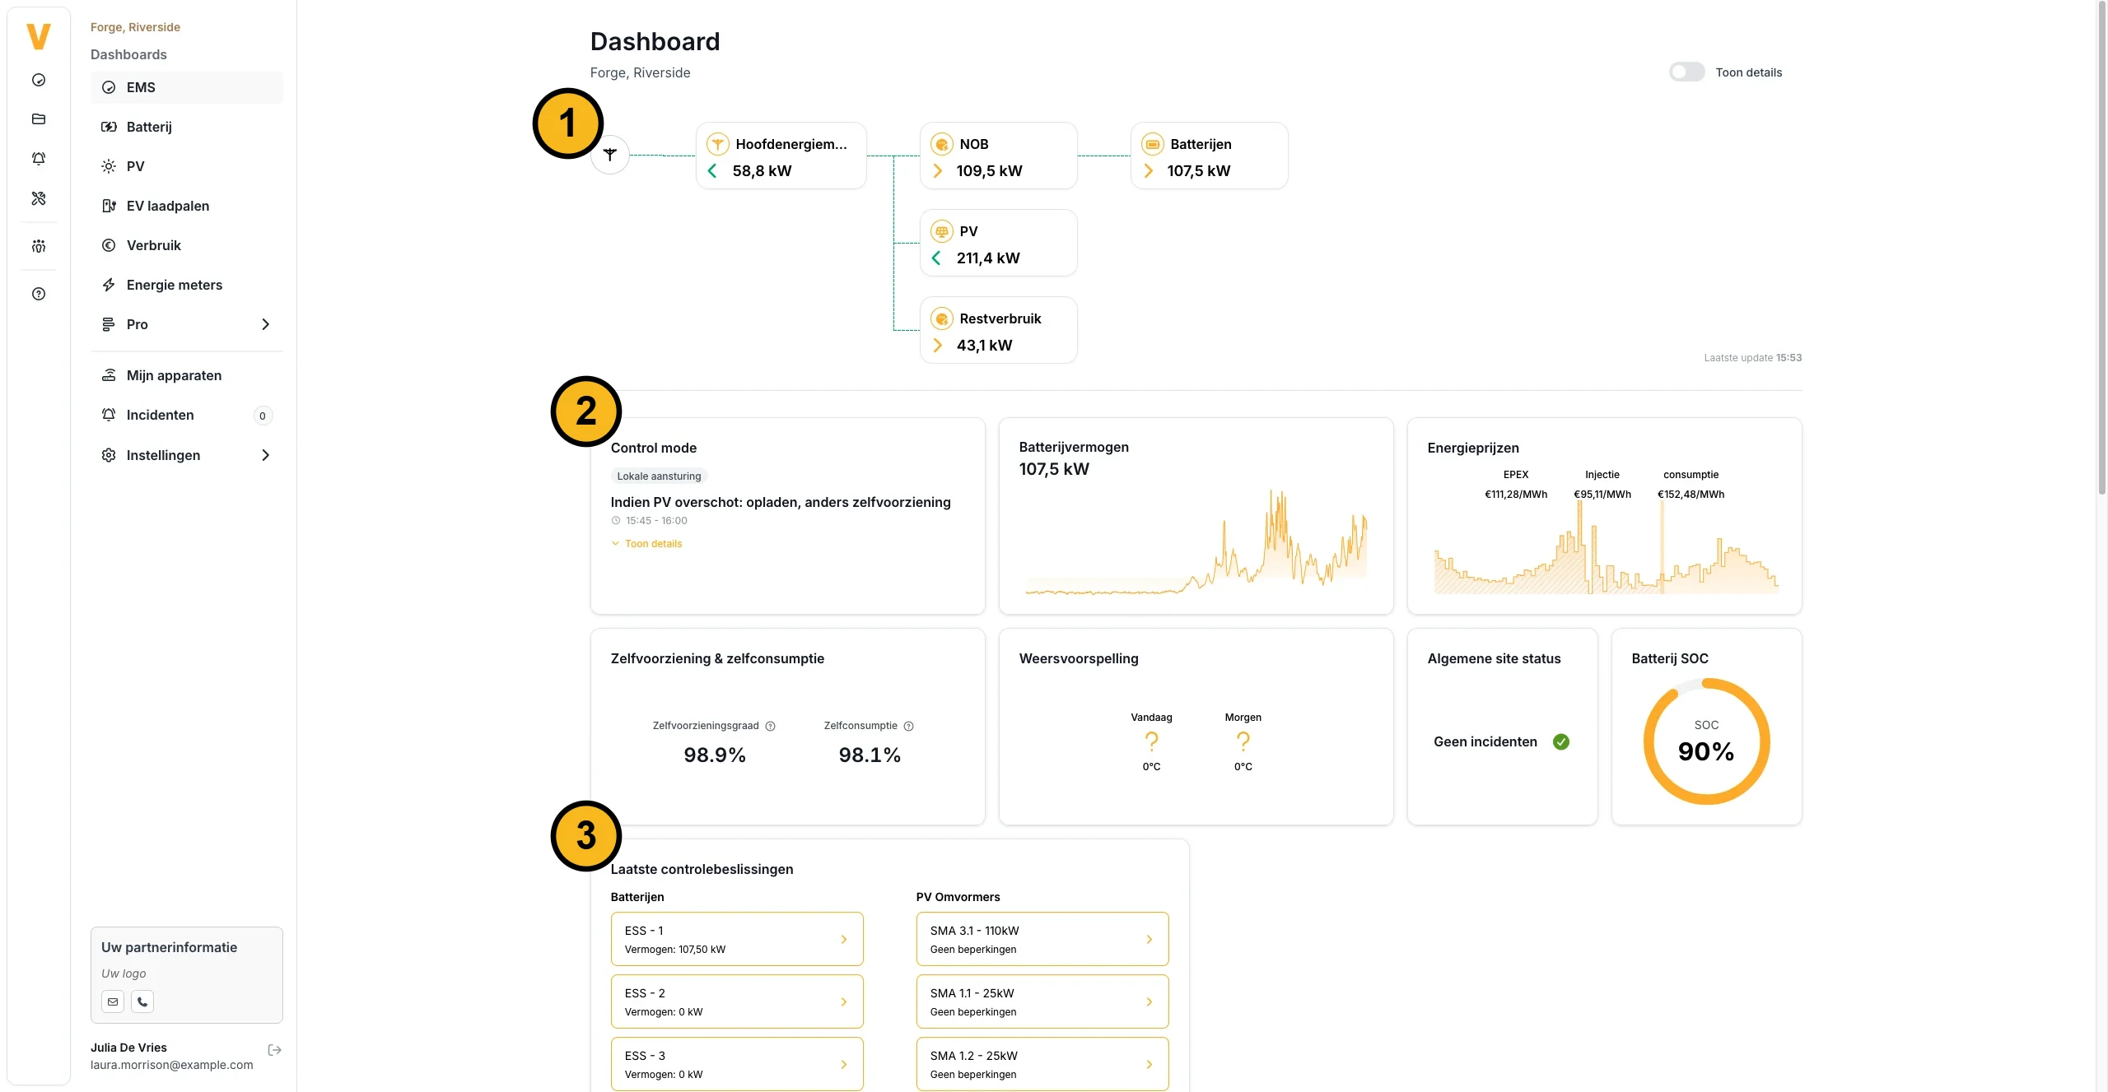
Task: Open the folder icon in left rail
Action: (39, 119)
